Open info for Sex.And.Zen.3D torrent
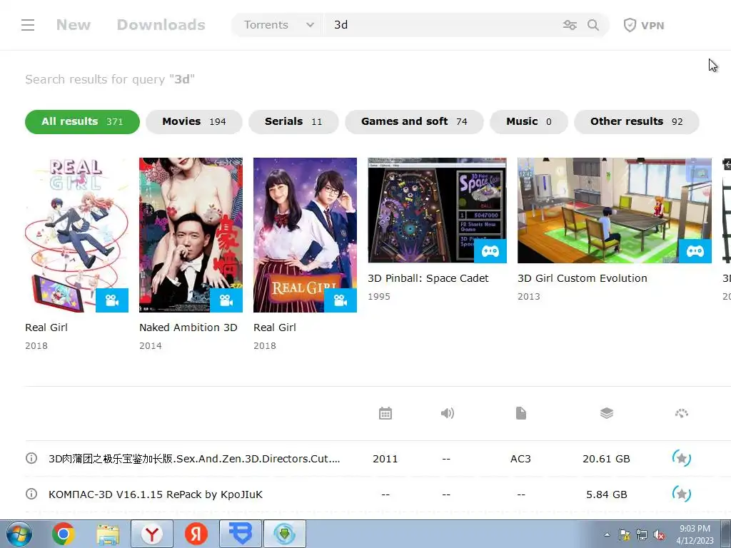731x548 pixels. (31, 459)
